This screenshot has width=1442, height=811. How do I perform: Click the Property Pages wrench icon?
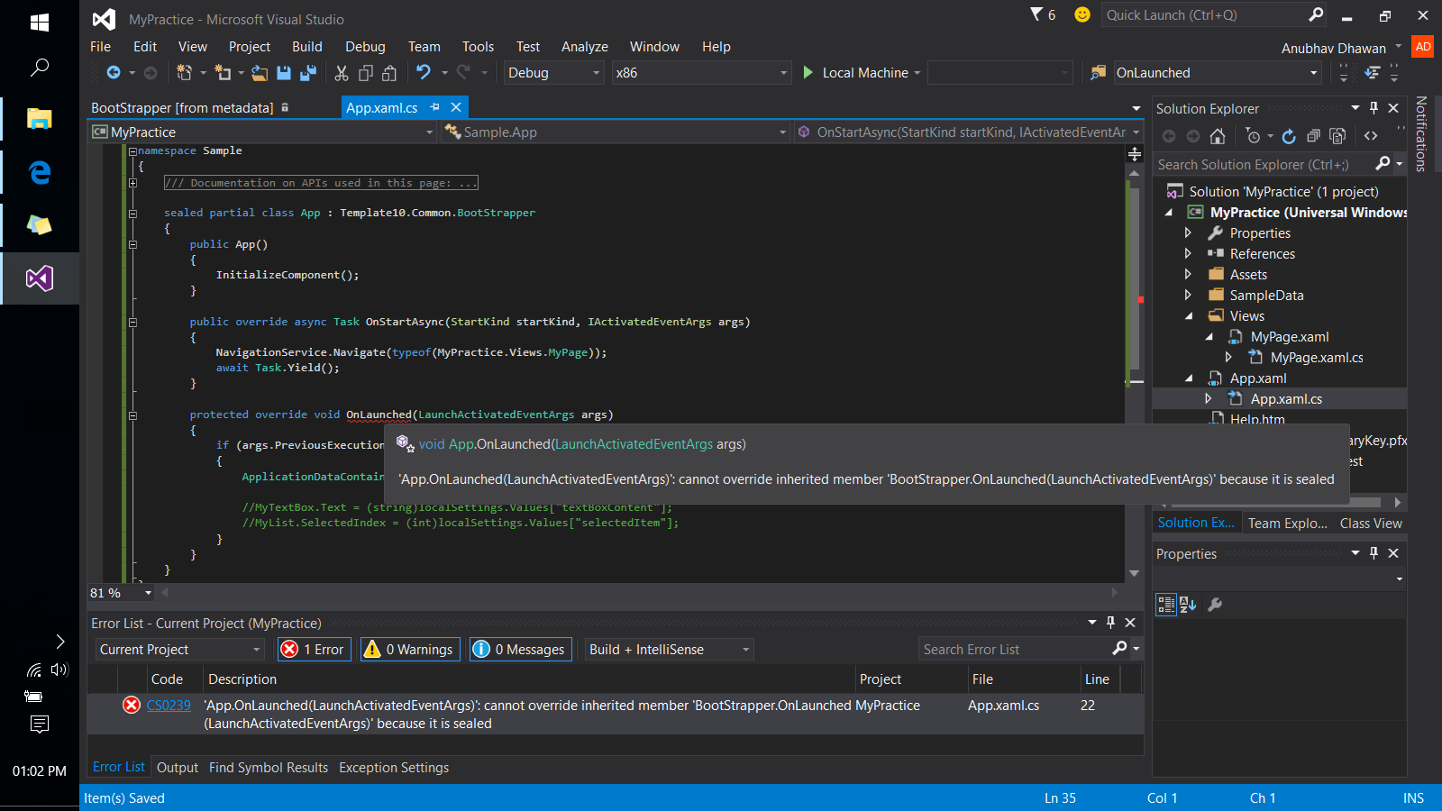point(1215,605)
